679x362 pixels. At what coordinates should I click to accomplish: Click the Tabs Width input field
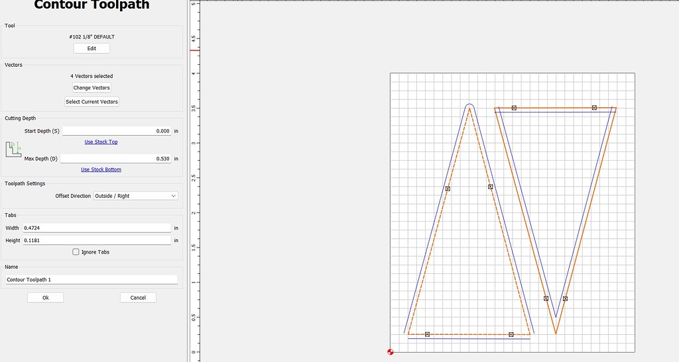pyautogui.click(x=97, y=228)
